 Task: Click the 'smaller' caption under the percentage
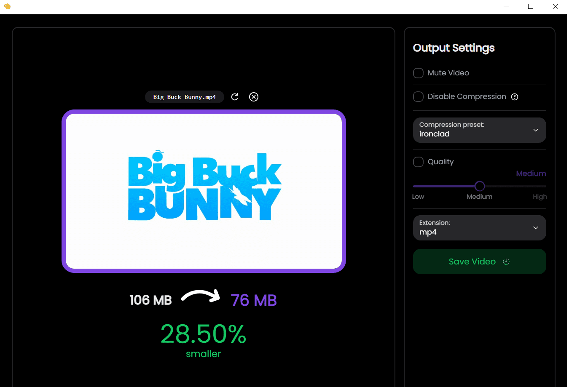(x=204, y=354)
